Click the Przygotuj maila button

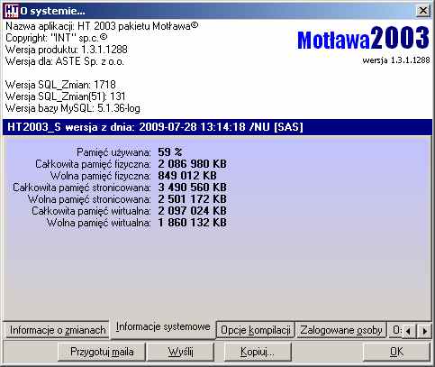(102, 352)
